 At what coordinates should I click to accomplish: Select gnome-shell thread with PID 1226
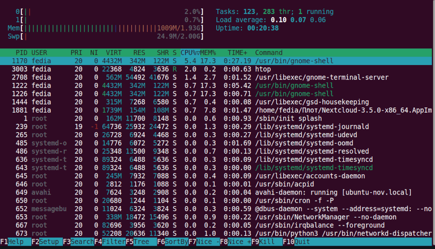(216, 94)
